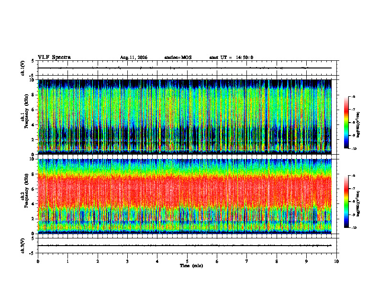This screenshot has height=293, width=379.
Task: Click the -6 value on ch.1 colorbar
Action: 353,96
